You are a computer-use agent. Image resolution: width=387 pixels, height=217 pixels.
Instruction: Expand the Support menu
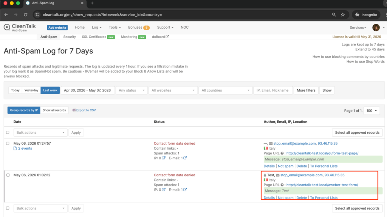(165, 27)
